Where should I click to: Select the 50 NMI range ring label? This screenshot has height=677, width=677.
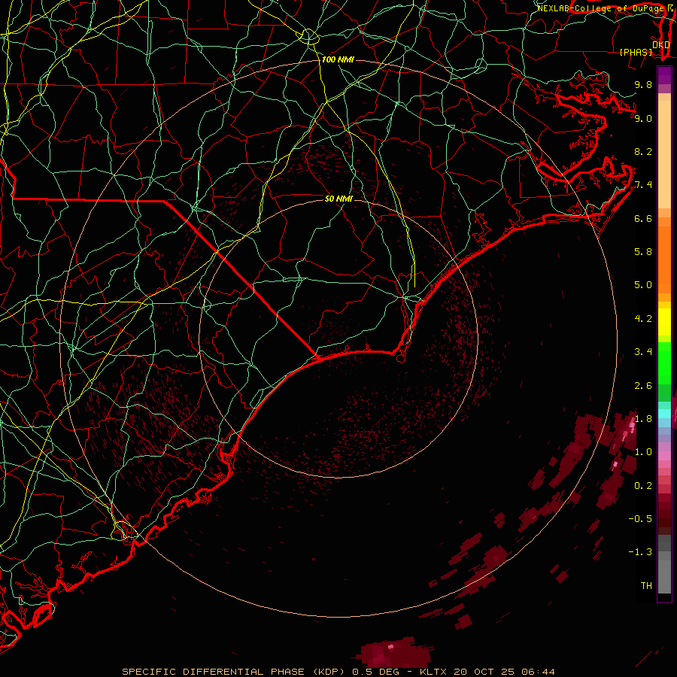point(339,199)
